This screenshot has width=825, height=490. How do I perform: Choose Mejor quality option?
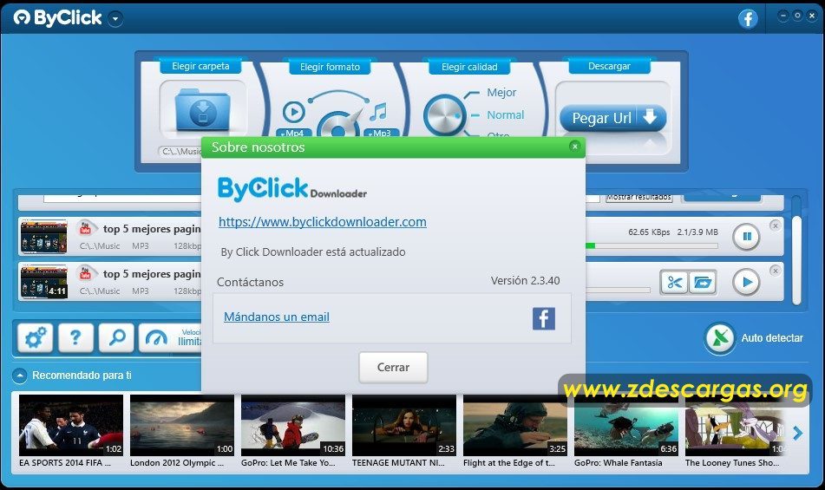point(501,93)
